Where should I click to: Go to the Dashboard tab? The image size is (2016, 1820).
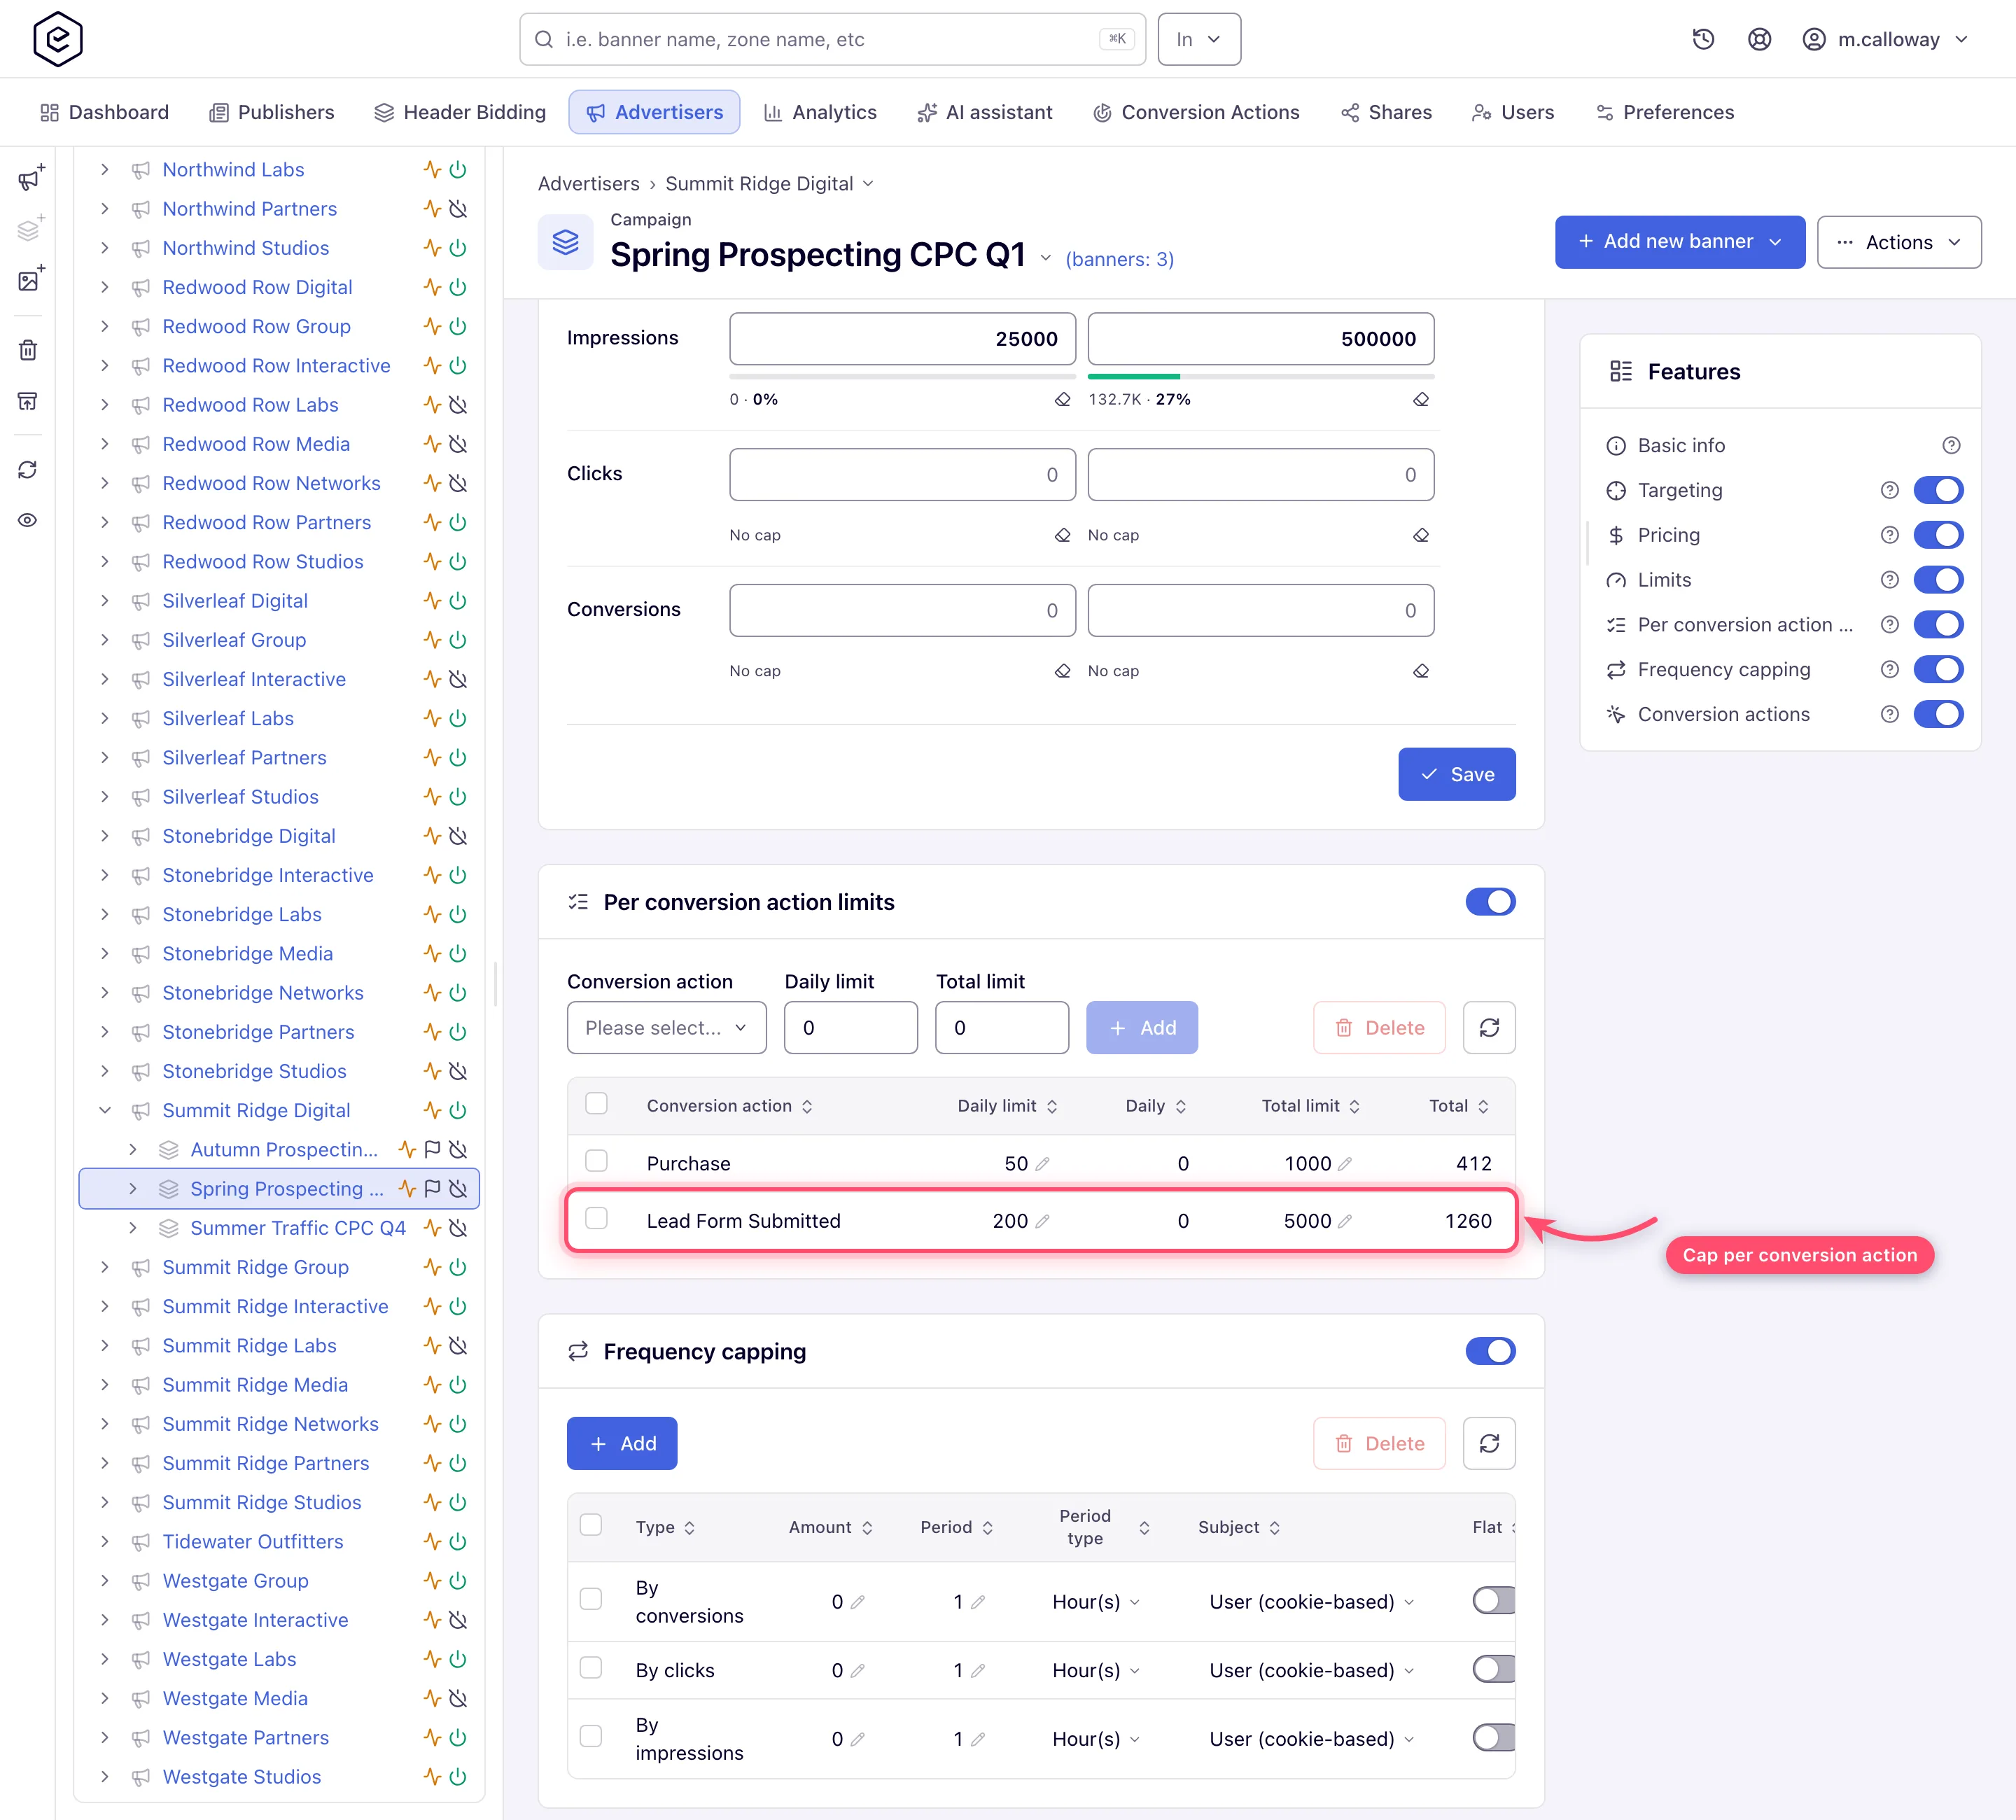coord(104,112)
